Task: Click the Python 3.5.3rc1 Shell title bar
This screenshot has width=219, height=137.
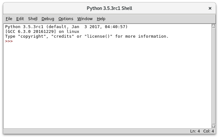Action: click(109, 8)
